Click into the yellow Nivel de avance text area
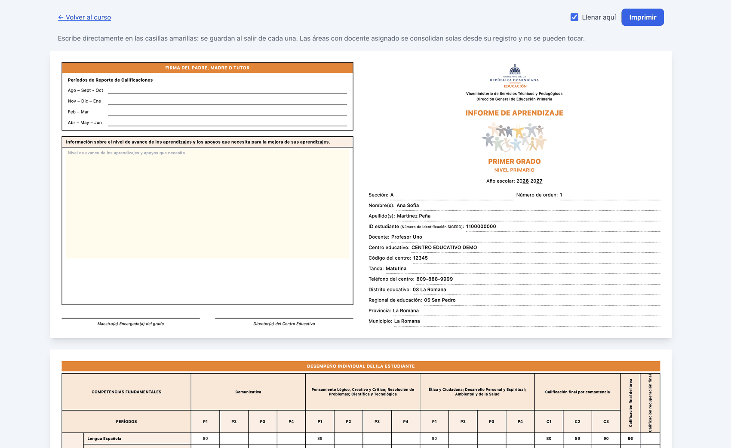This screenshot has height=448, width=731. point(207,203)
